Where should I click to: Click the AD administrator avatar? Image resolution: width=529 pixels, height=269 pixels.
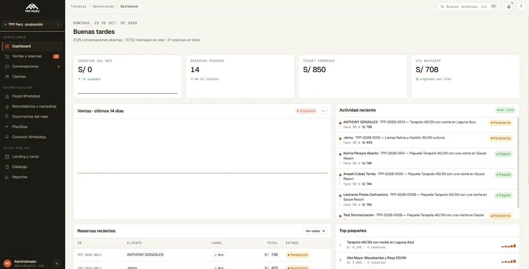point(7,264)
